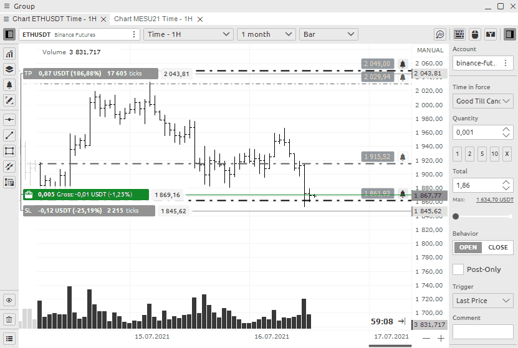Click the bell next to 1 915,52 alert
This screenshot has width=518, height=348.
(x=403, y=157)
